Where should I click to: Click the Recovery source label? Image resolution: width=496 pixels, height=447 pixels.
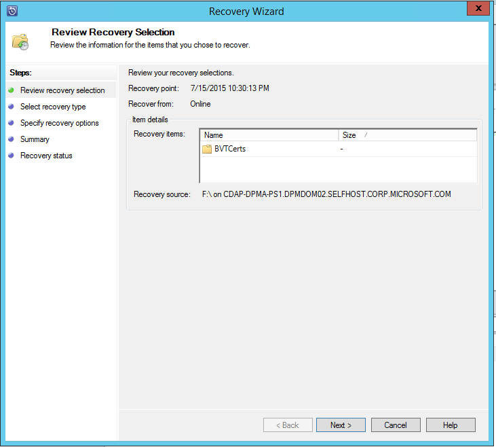(162, 194)
